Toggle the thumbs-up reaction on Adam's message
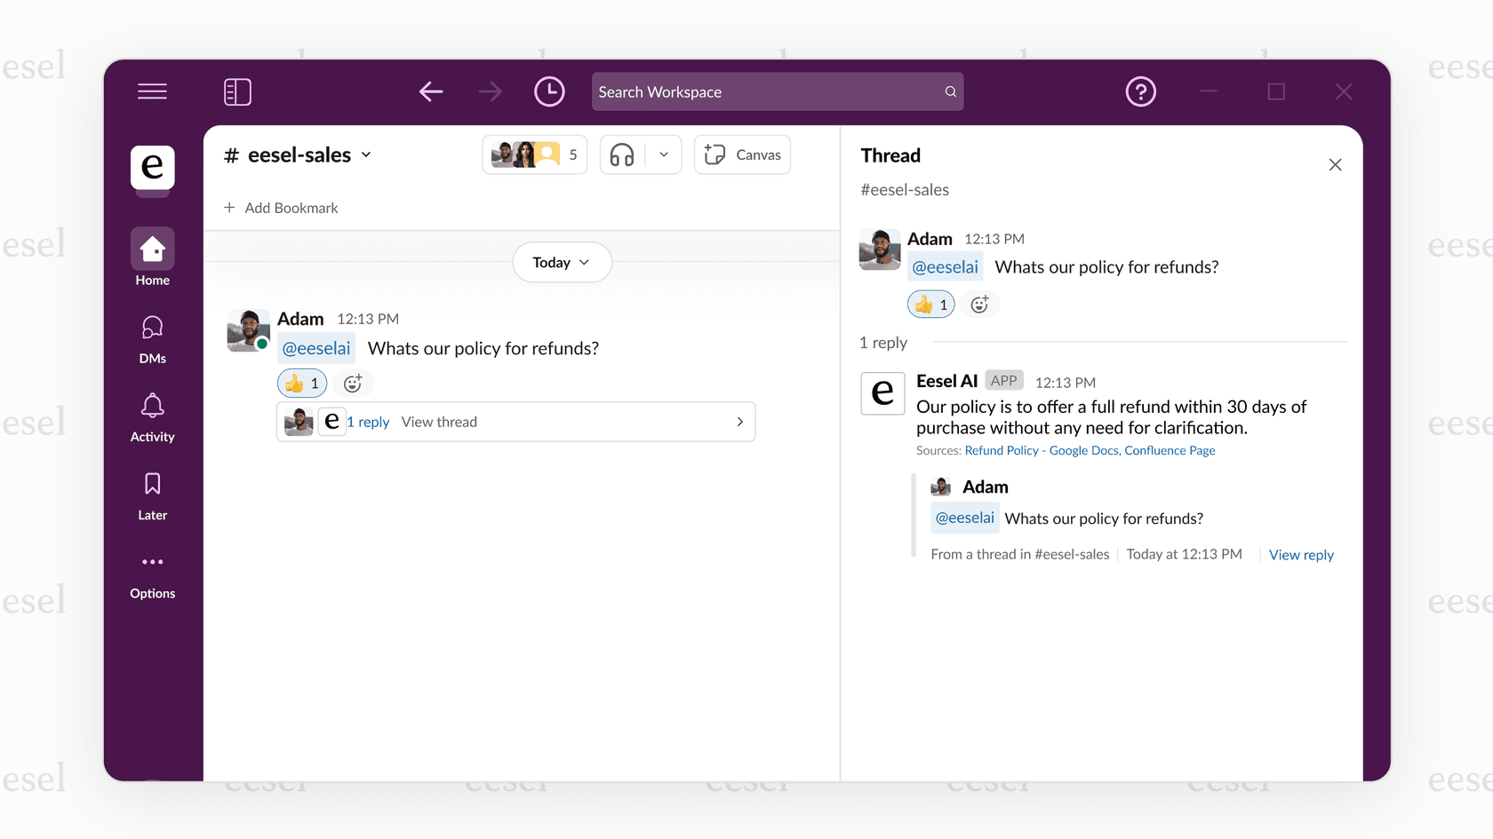Image resolution: width=1493 pixels, height=839 pixels. (302, 383)
